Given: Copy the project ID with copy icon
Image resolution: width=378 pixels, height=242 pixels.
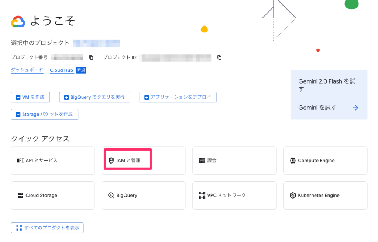Looking at the screenshot, I should coord(219,57).
